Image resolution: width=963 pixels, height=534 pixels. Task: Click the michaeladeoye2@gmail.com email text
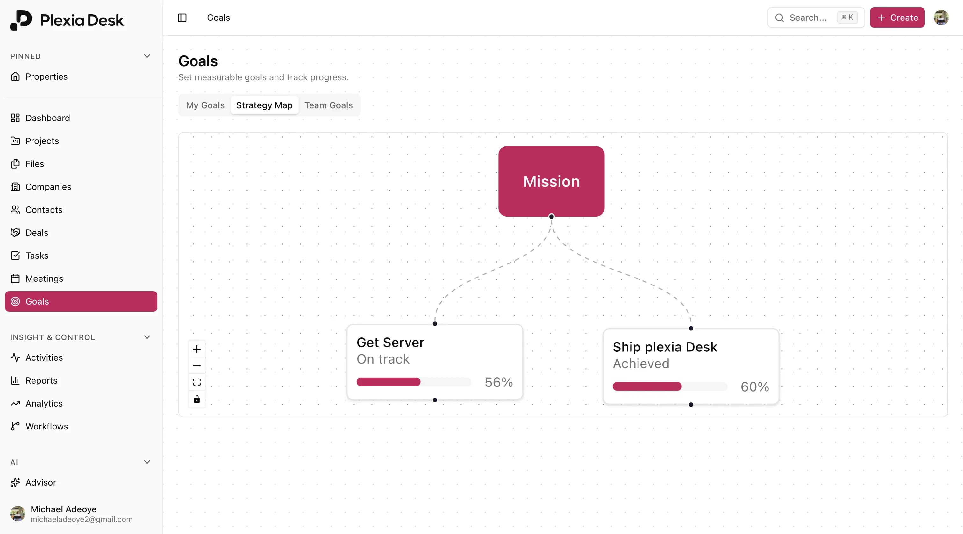(x=82, y=519)
